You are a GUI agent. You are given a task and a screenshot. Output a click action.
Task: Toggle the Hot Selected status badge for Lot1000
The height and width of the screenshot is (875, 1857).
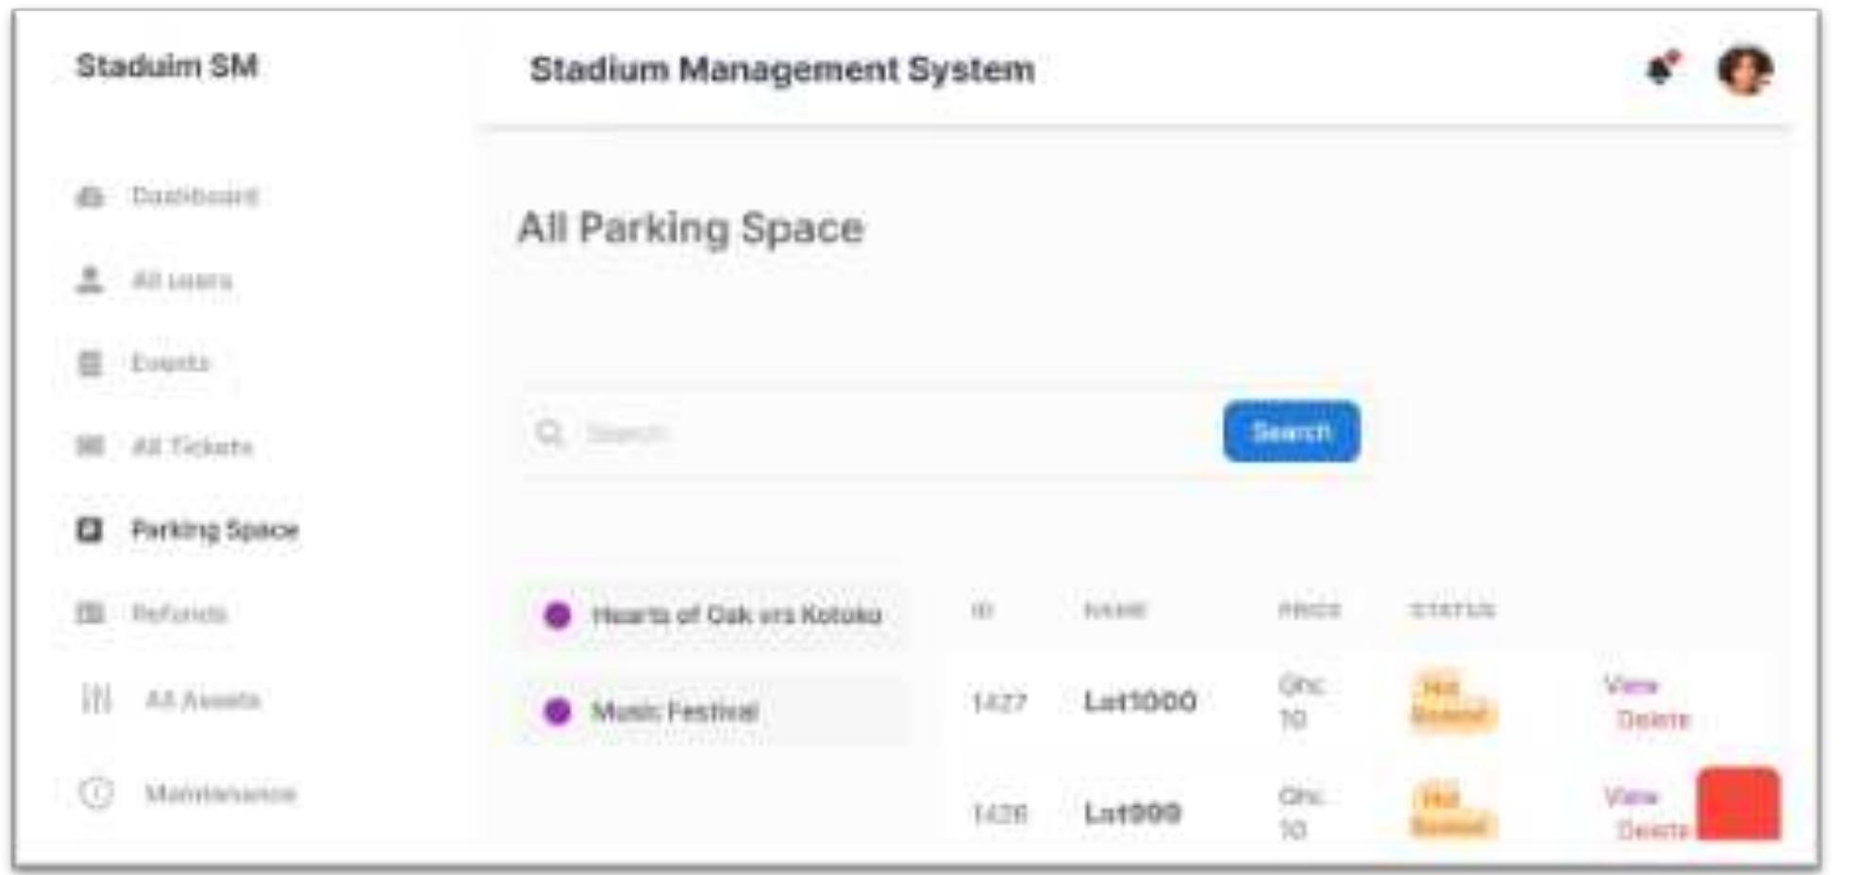[1454, 700]
